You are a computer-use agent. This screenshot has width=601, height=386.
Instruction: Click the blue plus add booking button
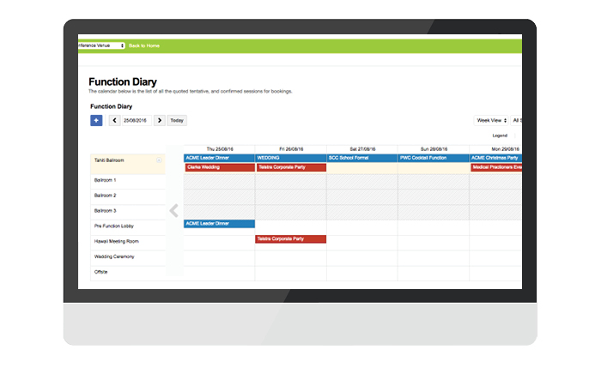[x=96, y=120]
